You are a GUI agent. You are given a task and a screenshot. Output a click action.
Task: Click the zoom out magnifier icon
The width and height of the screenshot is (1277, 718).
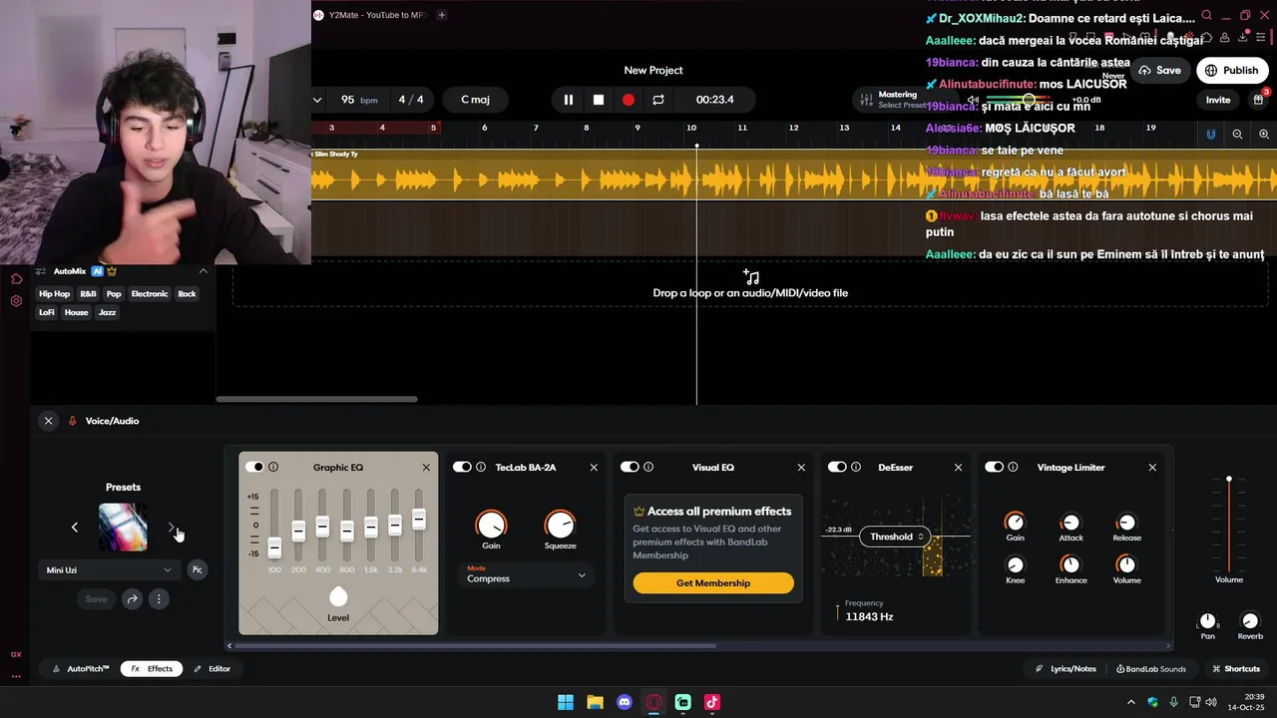pyautogui.click(x=1237, y=134)
